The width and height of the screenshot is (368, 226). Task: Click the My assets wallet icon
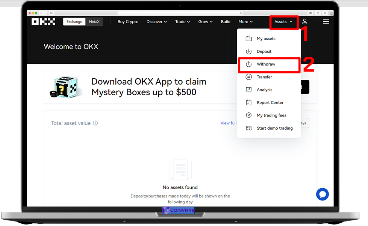[248, 39]
